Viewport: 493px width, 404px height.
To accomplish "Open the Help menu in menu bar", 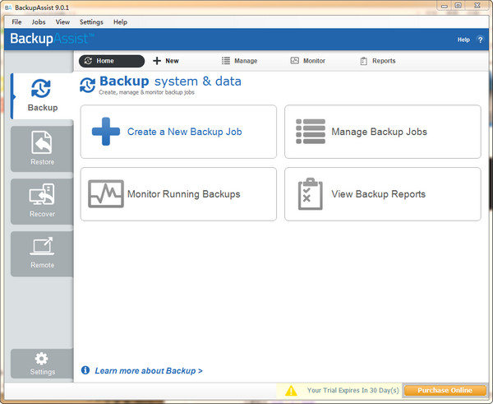I will pos(120,22).
